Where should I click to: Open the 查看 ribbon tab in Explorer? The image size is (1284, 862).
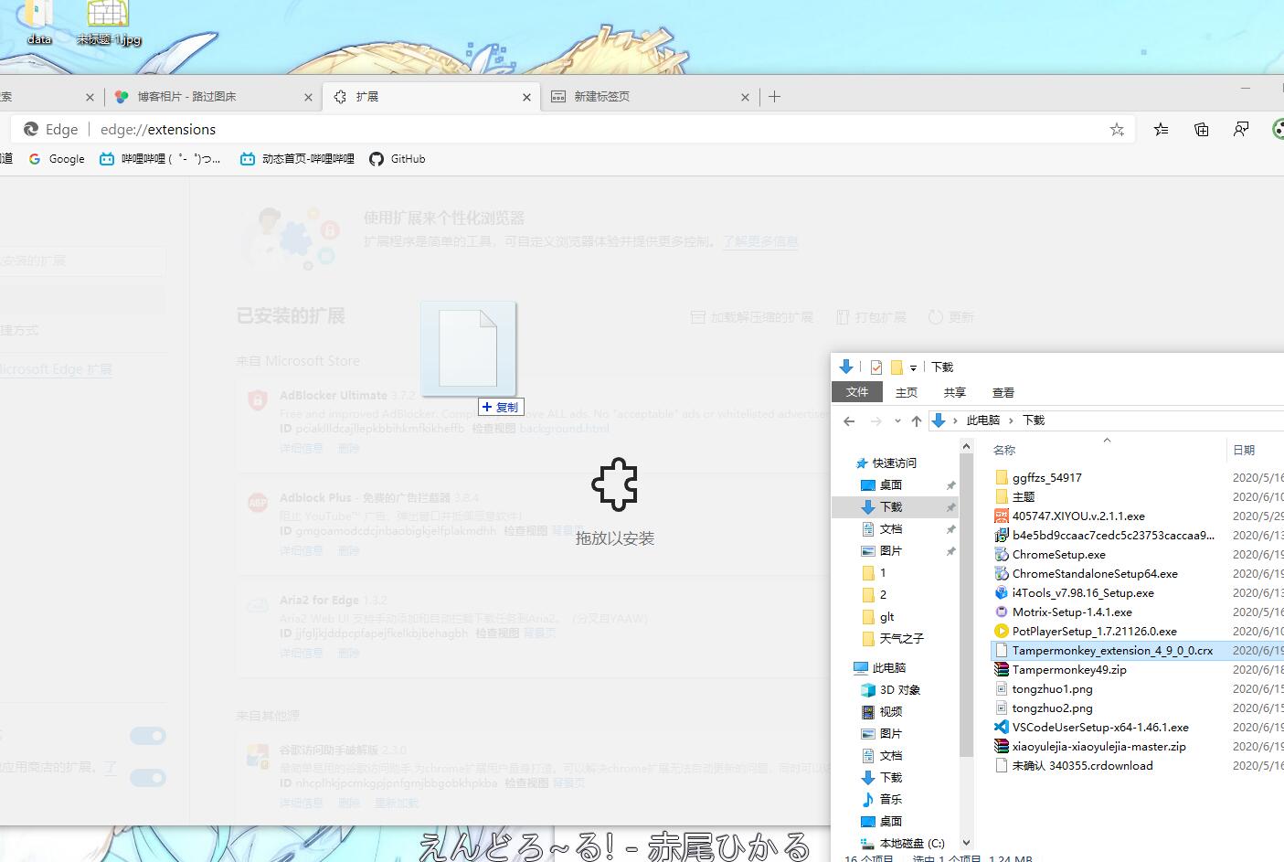pyautogui.click(x=1003, y=393)
